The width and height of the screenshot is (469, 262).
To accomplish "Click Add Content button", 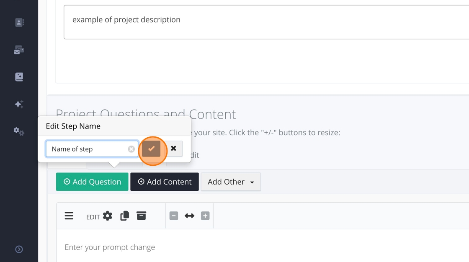I will 165,182.
